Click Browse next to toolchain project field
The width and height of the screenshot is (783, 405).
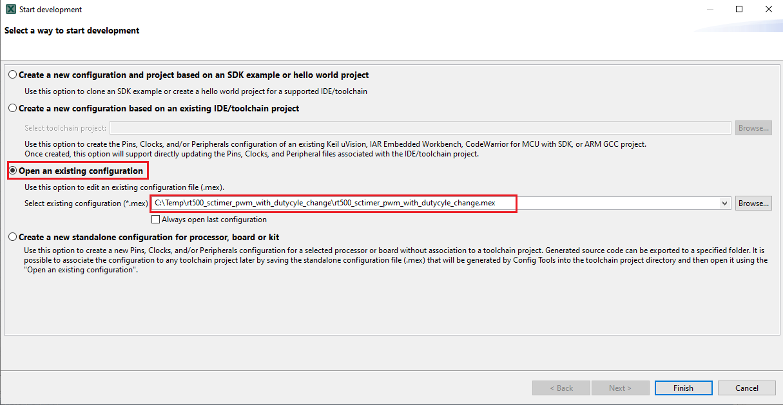coord(753,127)
